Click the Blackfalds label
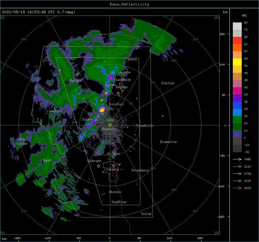The width and height of the screenshot is (259, 242). pyautogui.click(x=122, y=80)
